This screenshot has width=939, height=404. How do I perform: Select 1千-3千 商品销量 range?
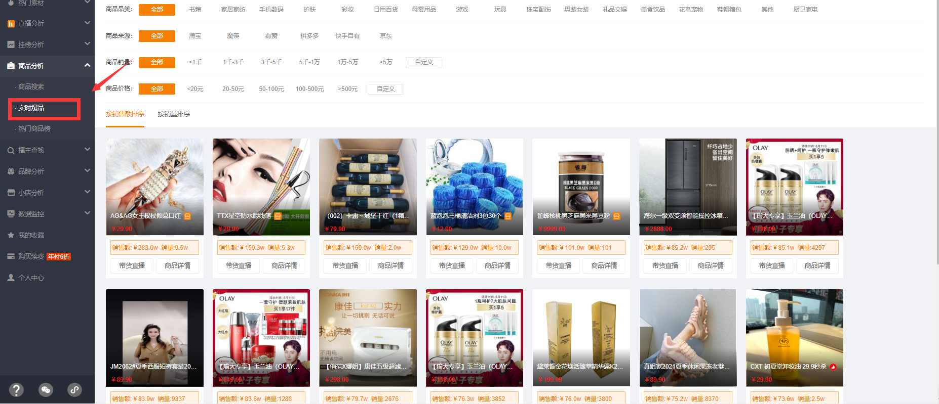(x=233, y=62)
